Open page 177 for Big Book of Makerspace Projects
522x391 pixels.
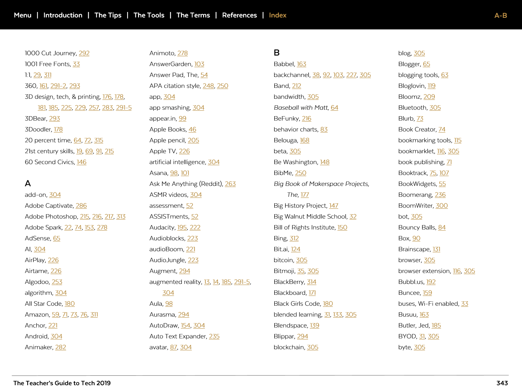click(x=305, y=195)
